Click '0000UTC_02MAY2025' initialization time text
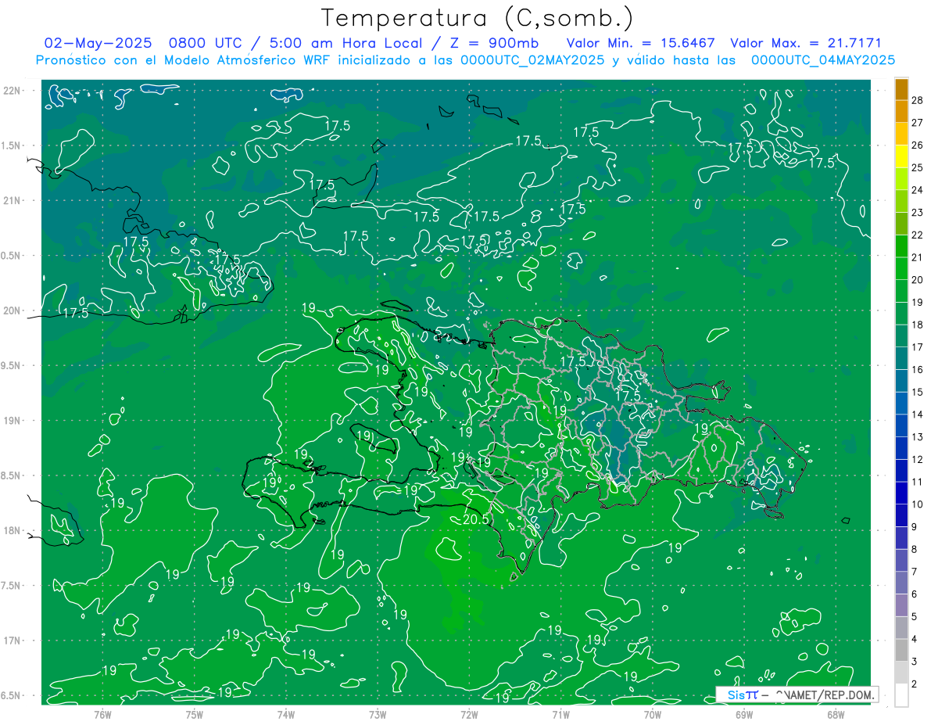938x725 pixels. 532,60
